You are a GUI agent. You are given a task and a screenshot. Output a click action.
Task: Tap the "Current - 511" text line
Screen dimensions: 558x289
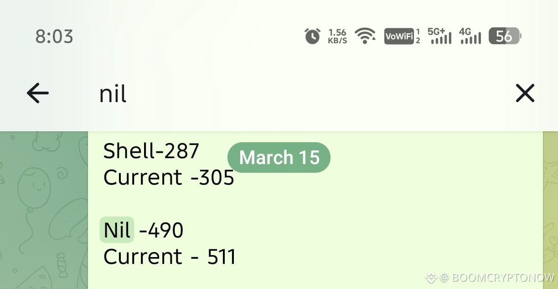click(x=170, y=257)
